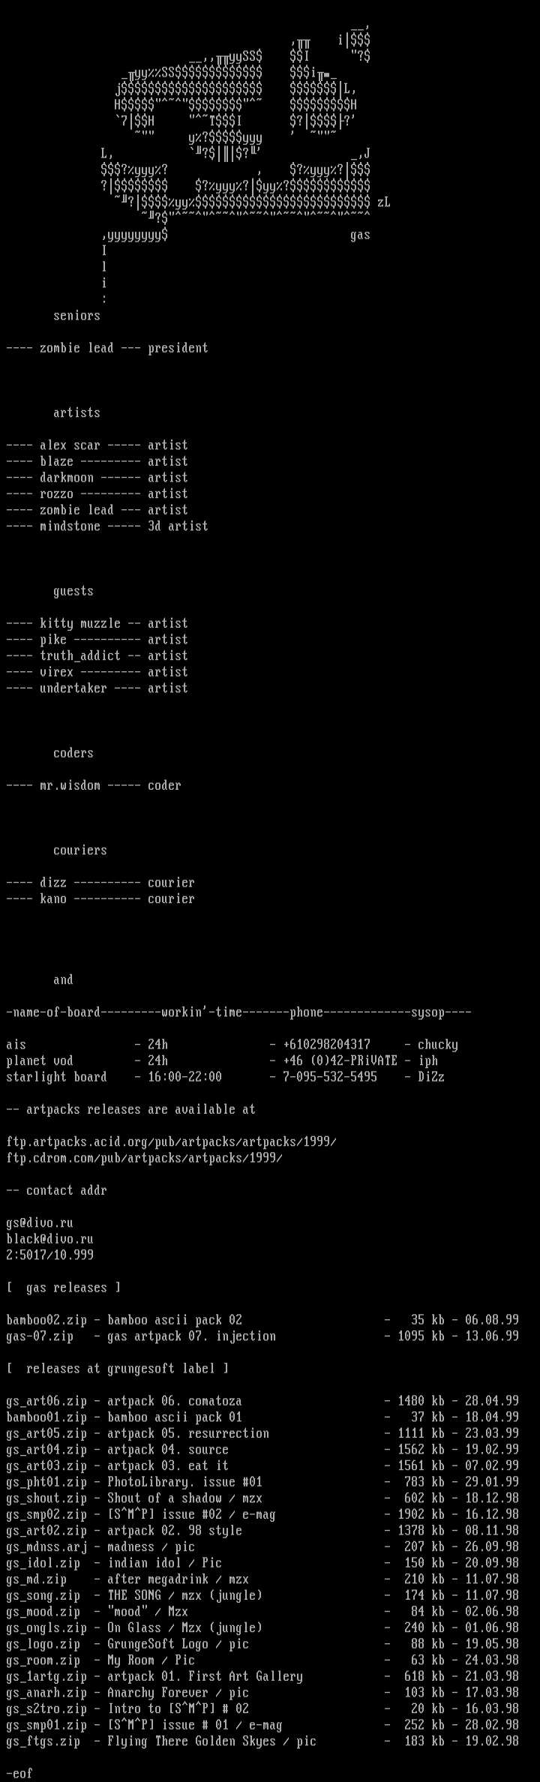
Task: Click the mindstone 3d artist line
Action: pos(107,526)
